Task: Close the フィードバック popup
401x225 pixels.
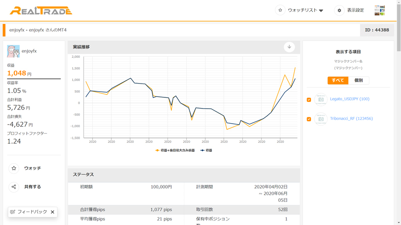Action: point(53,212)
